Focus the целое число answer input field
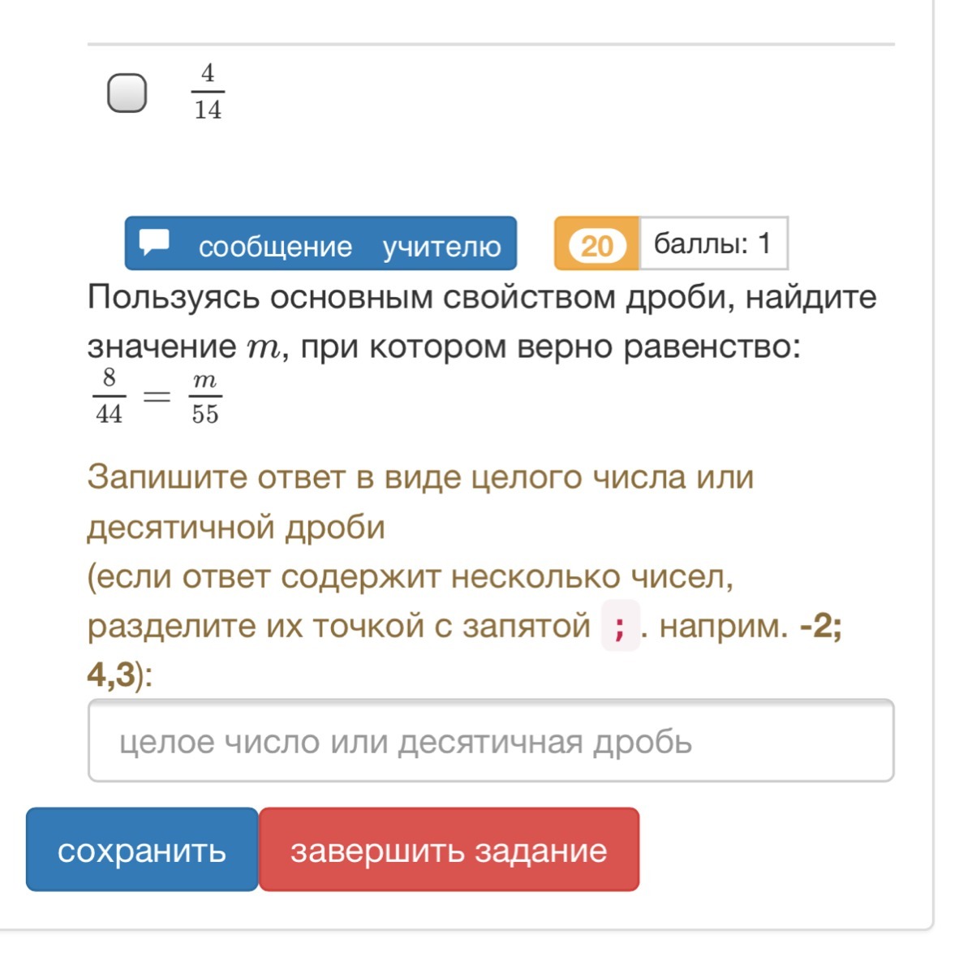The height and width of the screenshot is (974, 972). [x=490, y=741]
